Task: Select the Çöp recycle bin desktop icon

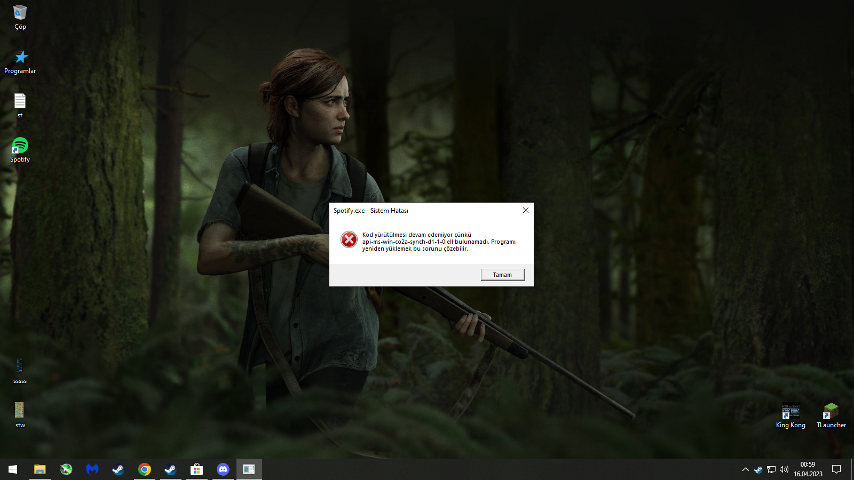Action: pyautogui.click(x=20, y=18)
